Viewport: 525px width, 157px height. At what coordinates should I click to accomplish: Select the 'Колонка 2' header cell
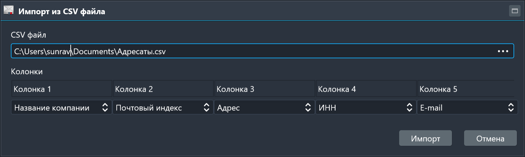click(163, 89)
